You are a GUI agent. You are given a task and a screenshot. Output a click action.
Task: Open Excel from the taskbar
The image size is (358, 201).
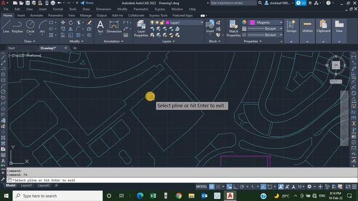153,196
